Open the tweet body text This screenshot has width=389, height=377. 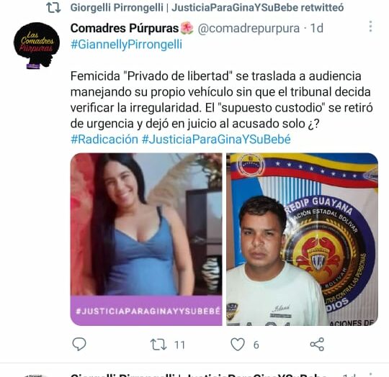pos(222,99)
